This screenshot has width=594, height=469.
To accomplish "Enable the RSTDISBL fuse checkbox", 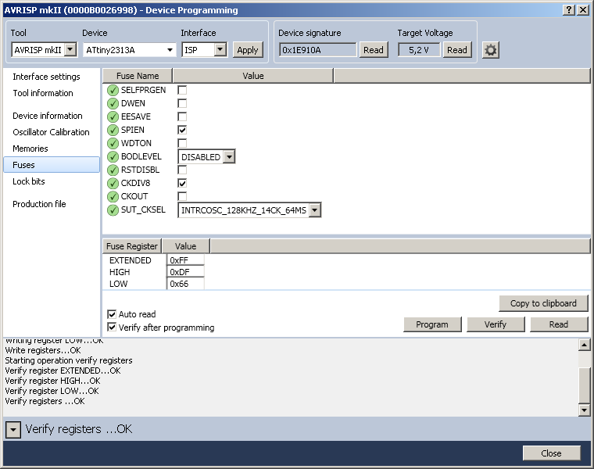I will click(182, 170).
